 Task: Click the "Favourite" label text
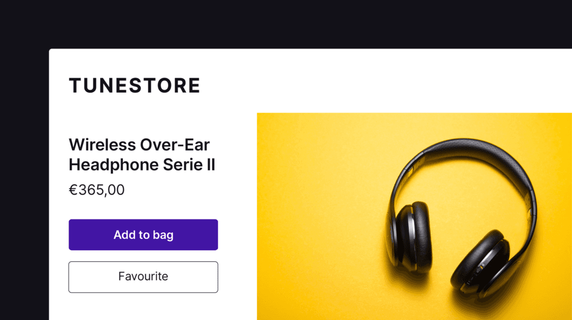coord(143,276)
